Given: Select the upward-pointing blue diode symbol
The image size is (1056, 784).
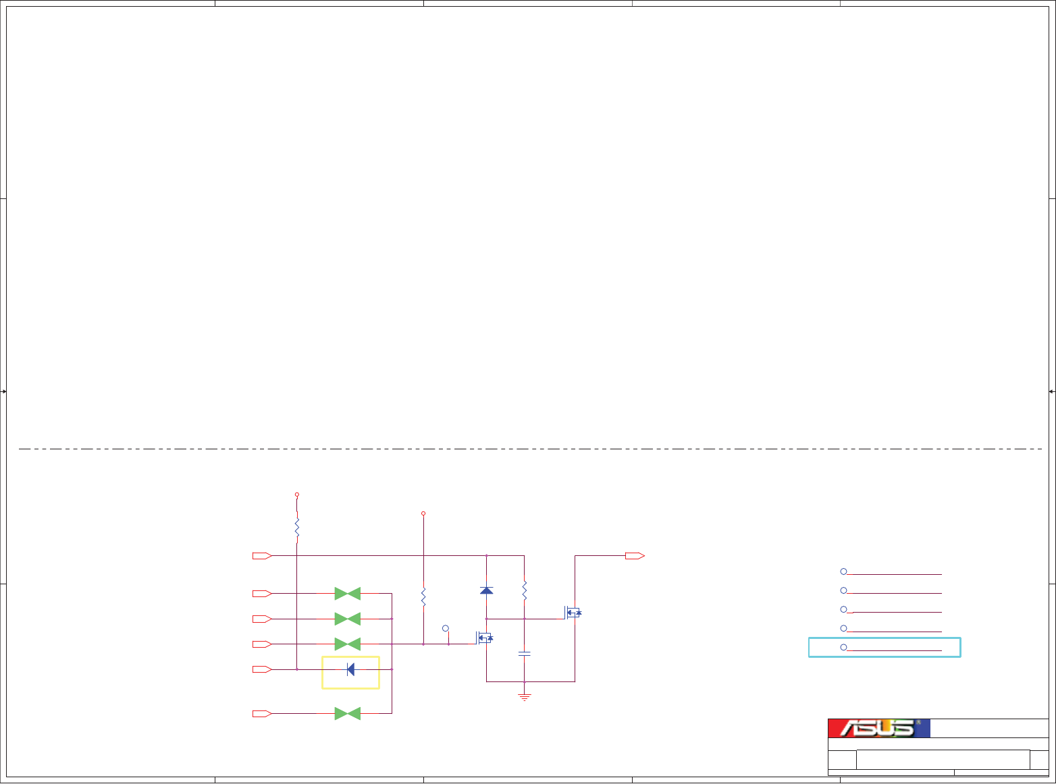Looking at the screenshot, I should (x=486, y=590).
